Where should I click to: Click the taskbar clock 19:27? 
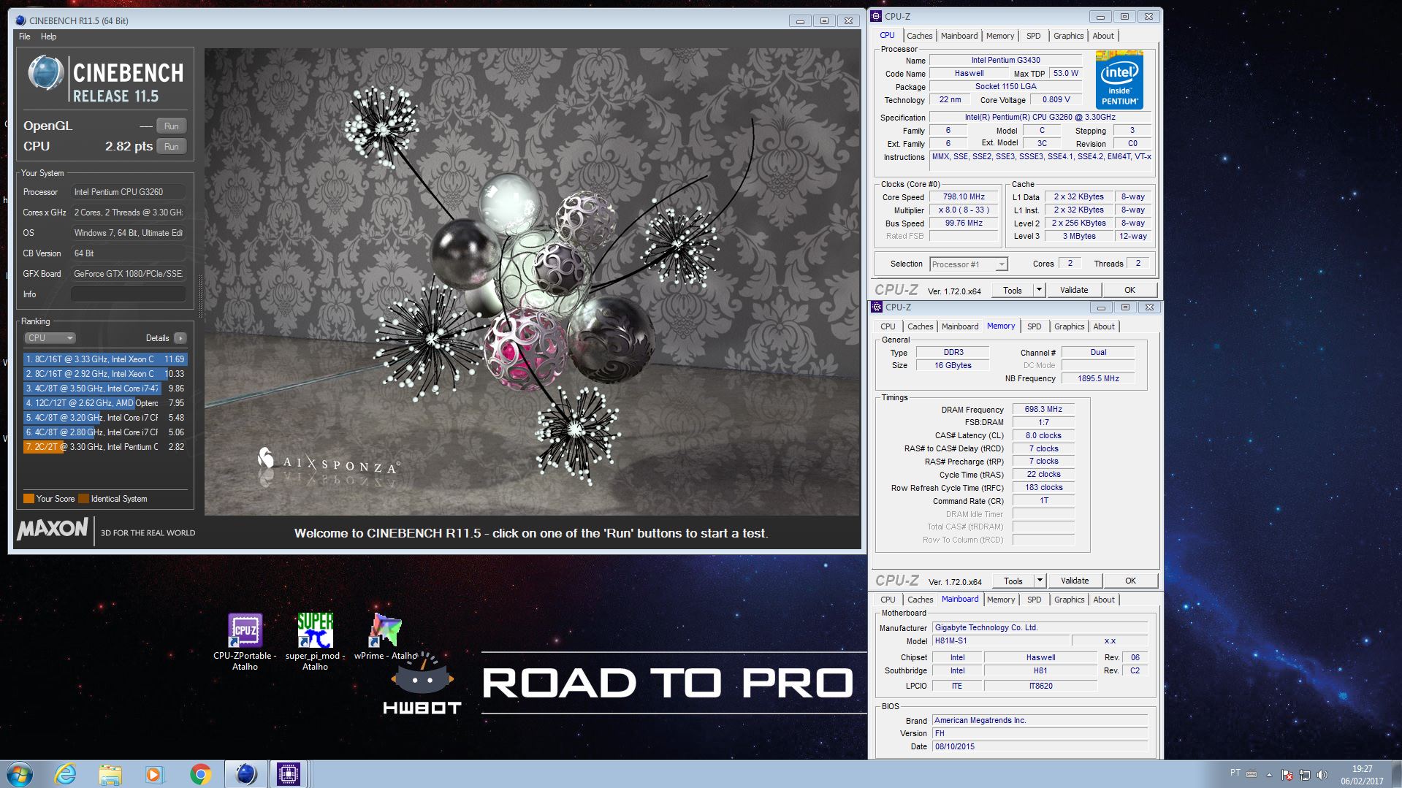coord(1362,769)
